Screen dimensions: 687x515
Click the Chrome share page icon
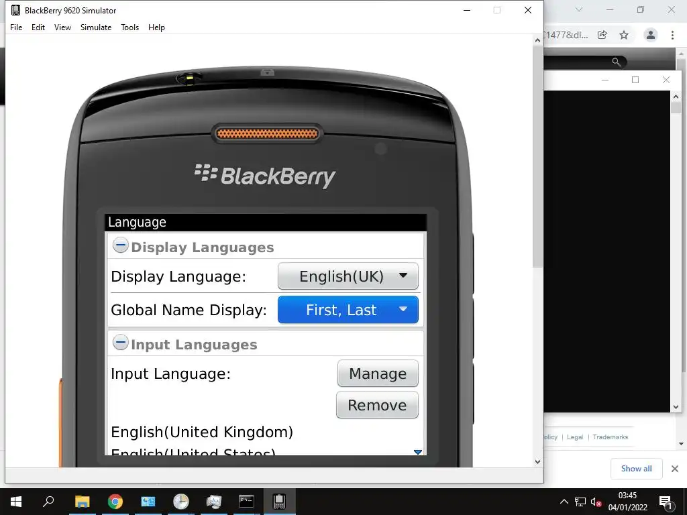[602, 35]
